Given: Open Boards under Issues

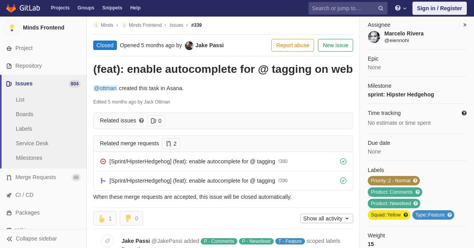Looking at the screenshot, I should click(x=24, y=114).
